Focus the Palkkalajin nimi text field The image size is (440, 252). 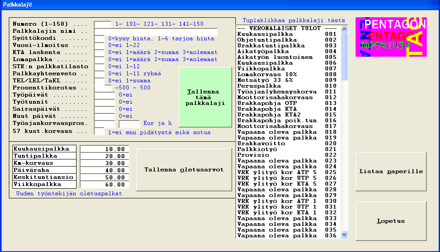click(156, 32)
